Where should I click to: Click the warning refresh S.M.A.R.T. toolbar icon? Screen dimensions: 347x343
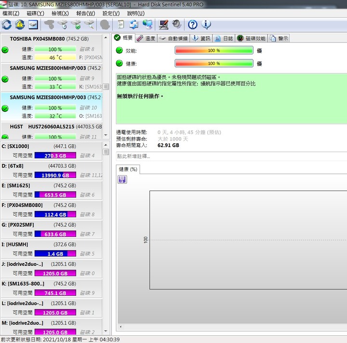(x=20, y=25)
